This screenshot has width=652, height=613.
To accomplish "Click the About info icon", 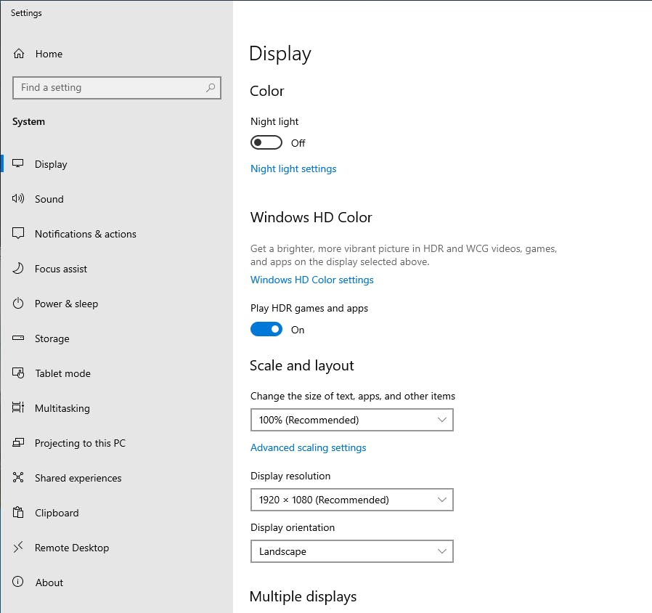I will (x=18, y=582).
